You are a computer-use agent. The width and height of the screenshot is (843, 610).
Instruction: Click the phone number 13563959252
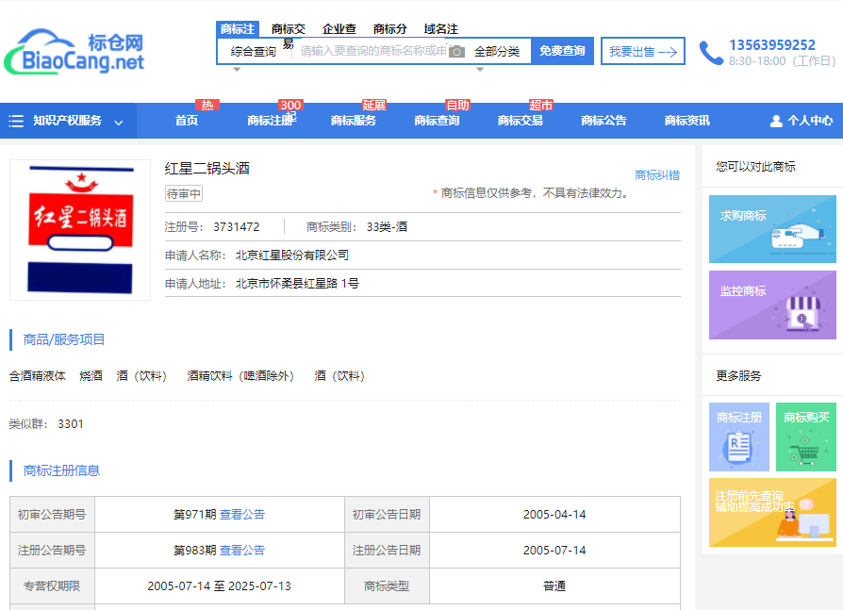(772, 45)
